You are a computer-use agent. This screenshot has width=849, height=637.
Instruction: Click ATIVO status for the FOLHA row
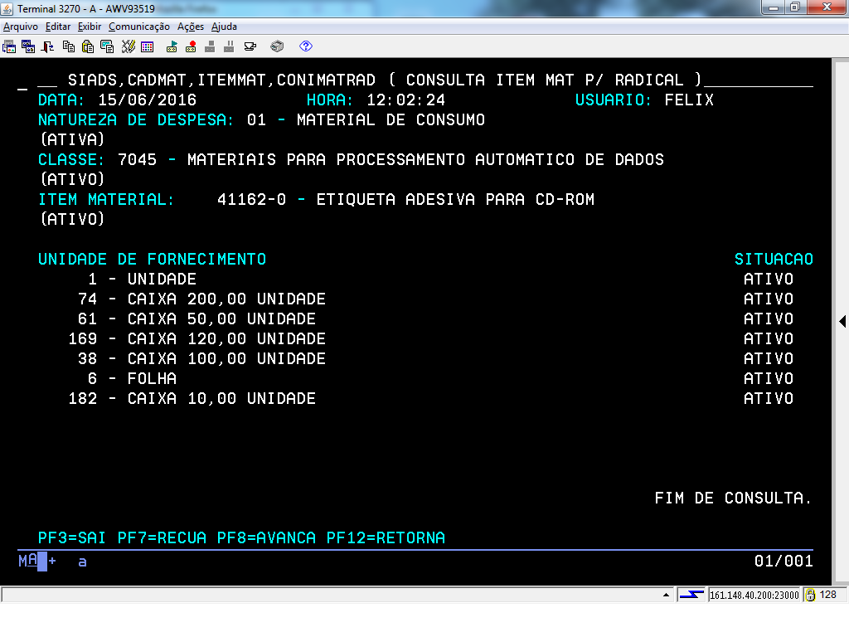coord(769,378)
